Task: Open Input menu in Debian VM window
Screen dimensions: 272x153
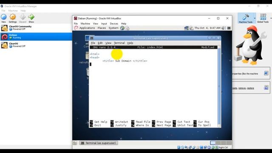Action: tap(104, 24)
